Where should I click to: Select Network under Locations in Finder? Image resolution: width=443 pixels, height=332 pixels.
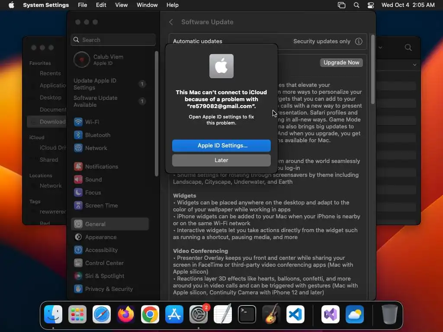point(51,186)
